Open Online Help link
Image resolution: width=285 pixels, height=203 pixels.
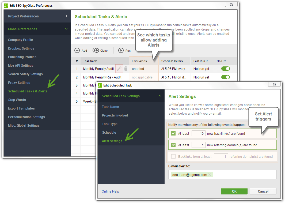coord(110,191)
